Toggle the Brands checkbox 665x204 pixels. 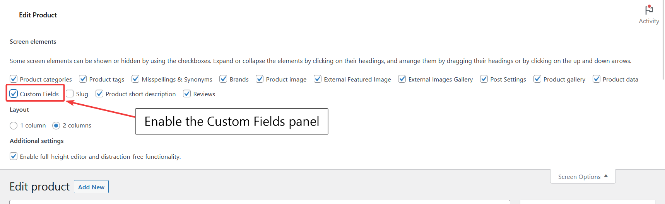223,79
